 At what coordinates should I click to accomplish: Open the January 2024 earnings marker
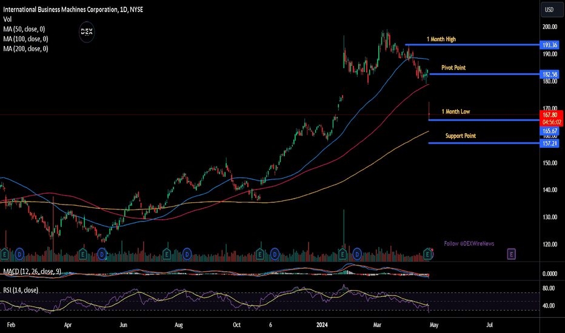[x=343, y=254]
